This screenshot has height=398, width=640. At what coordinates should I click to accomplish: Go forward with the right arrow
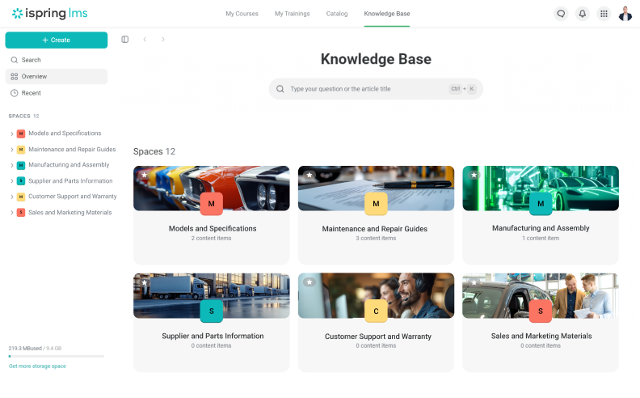163,39
